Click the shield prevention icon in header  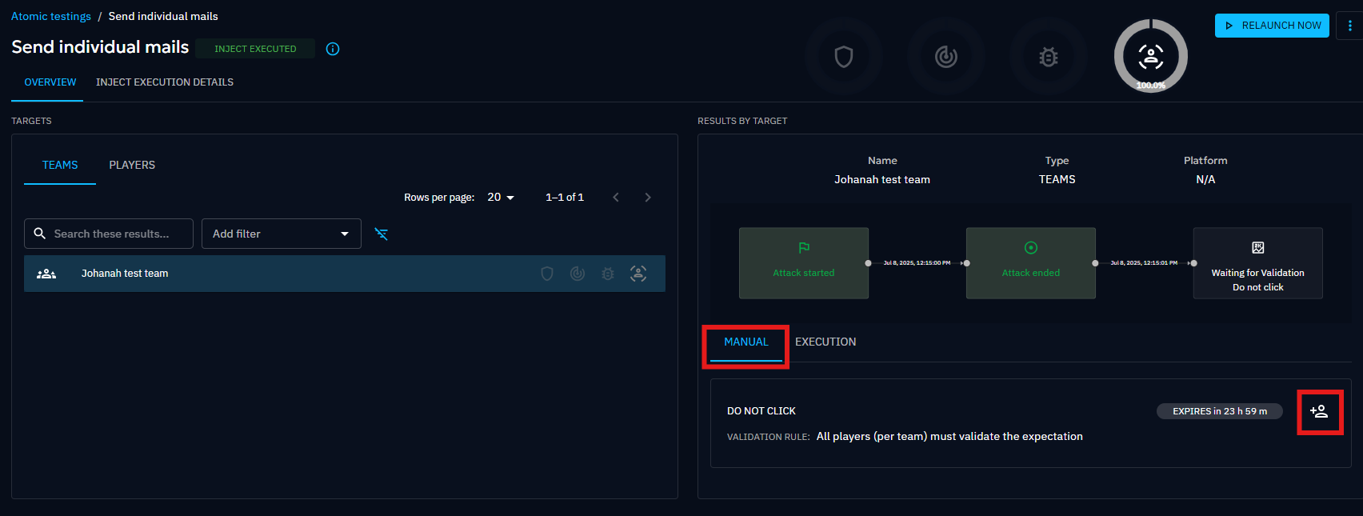click(844, 57)
